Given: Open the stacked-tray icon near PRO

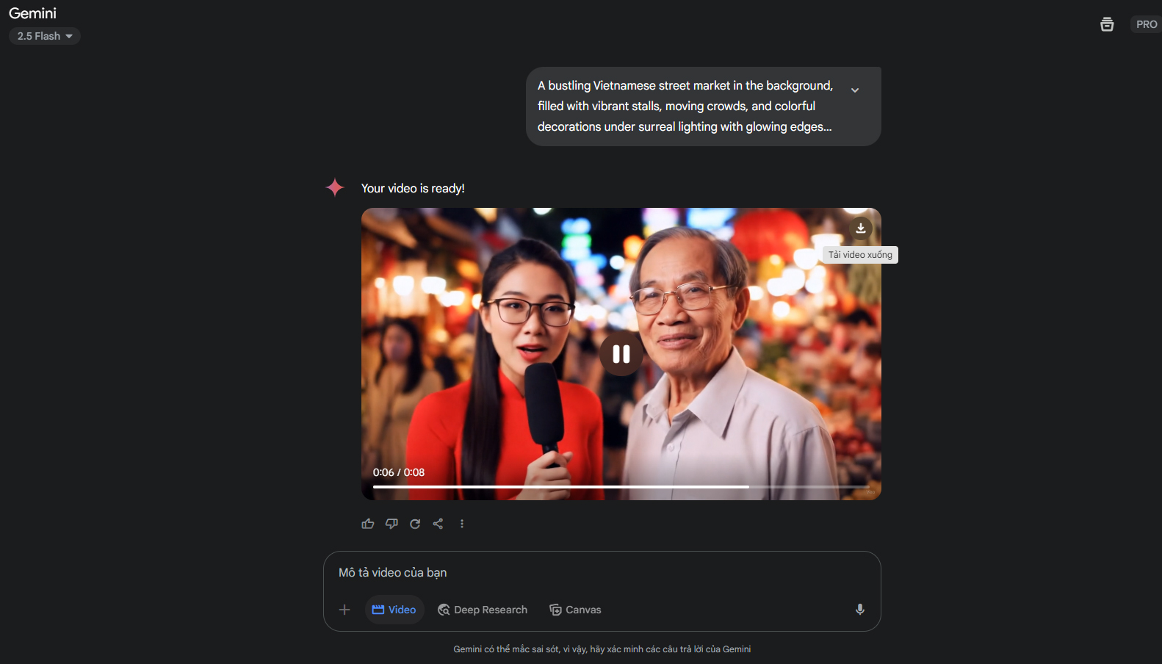Looking at the screenshot, I should (x=1107, y=24).
